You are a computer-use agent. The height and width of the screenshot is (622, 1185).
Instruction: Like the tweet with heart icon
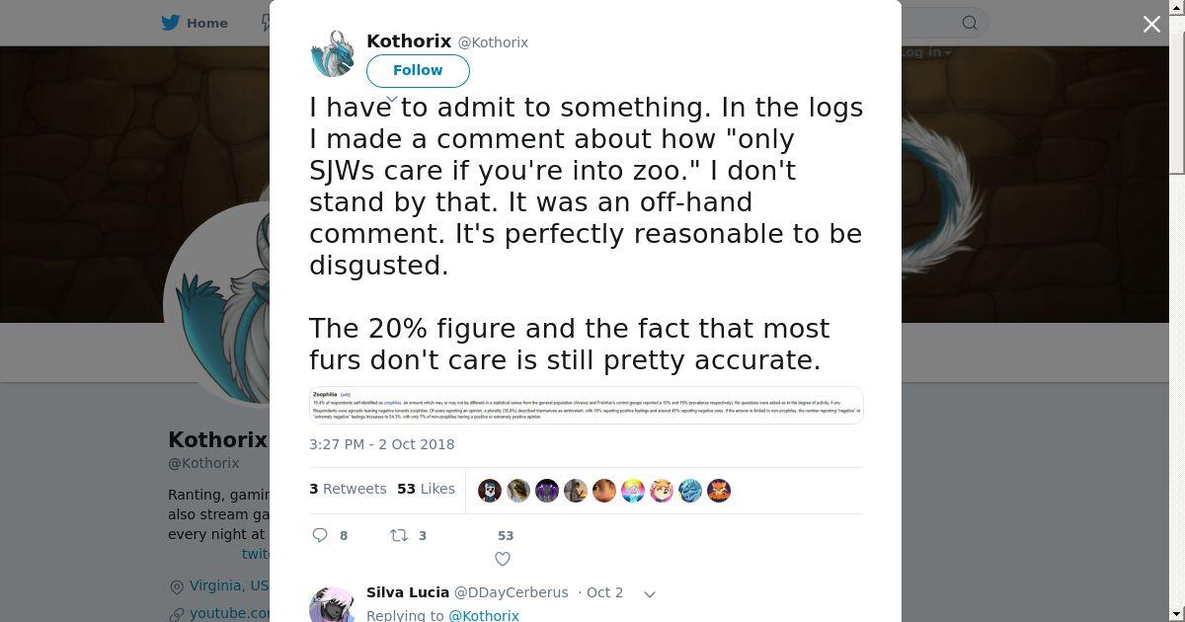tap(503, 559)
